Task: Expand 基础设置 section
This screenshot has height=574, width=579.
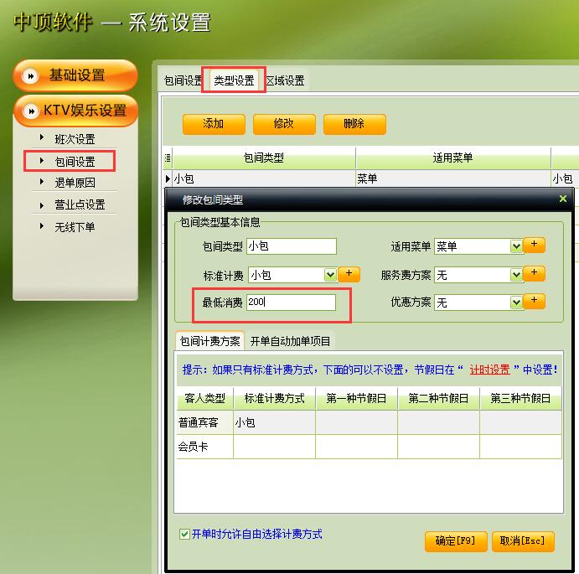Action: click(75, 75)
